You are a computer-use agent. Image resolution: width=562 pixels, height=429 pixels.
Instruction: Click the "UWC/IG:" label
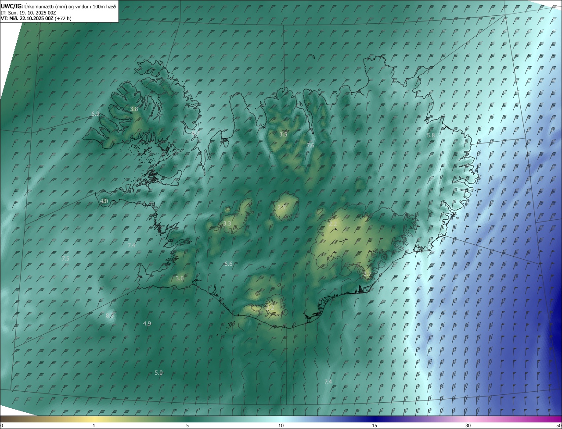coord(12,6)
